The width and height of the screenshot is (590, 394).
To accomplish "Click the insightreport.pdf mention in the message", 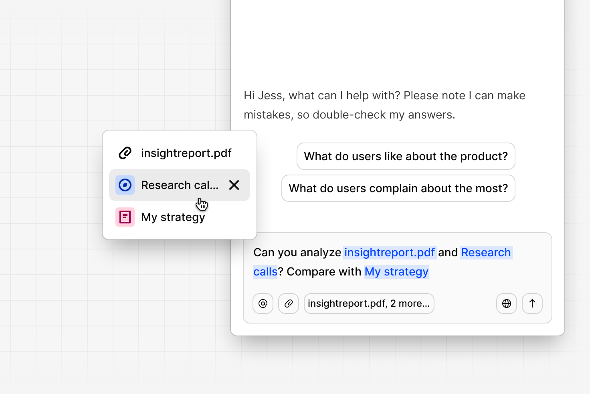I will (x=390, y=252).
